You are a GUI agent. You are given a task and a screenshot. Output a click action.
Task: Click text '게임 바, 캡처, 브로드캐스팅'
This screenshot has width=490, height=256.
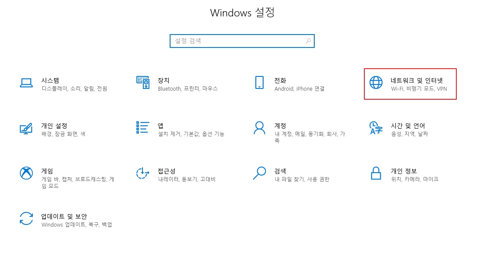[x=74, y=180]
